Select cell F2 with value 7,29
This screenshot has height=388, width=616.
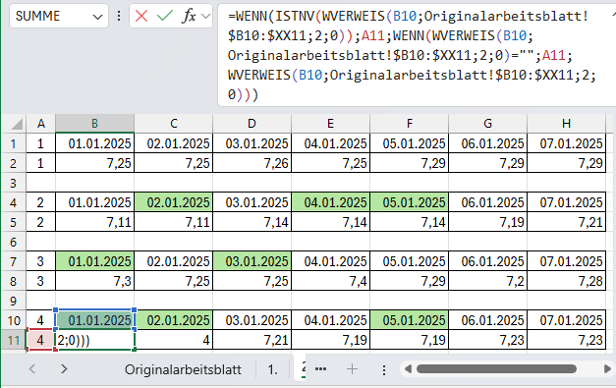click(x=410, y=163)
